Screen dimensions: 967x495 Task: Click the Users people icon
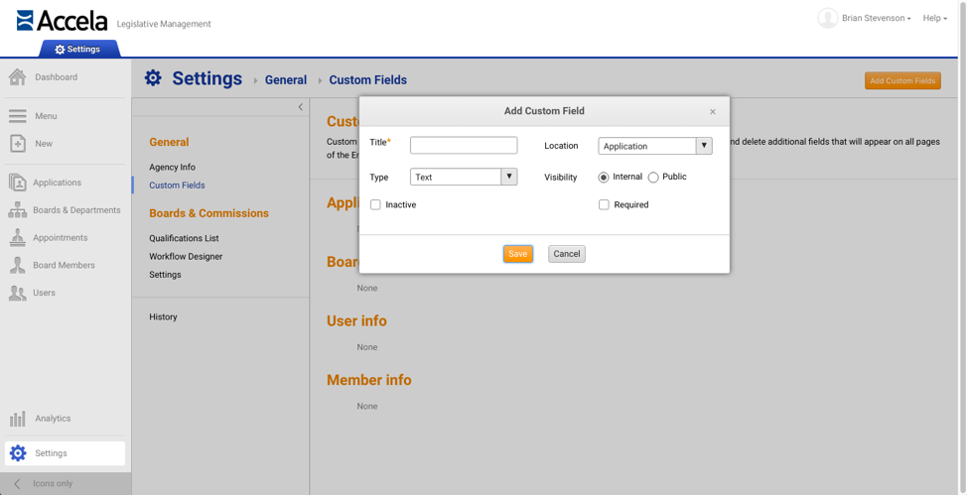point(17,293)
